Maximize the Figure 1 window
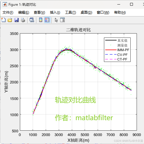Image resolution: width=144 pixels, height=144 pixels. point(132,4)
